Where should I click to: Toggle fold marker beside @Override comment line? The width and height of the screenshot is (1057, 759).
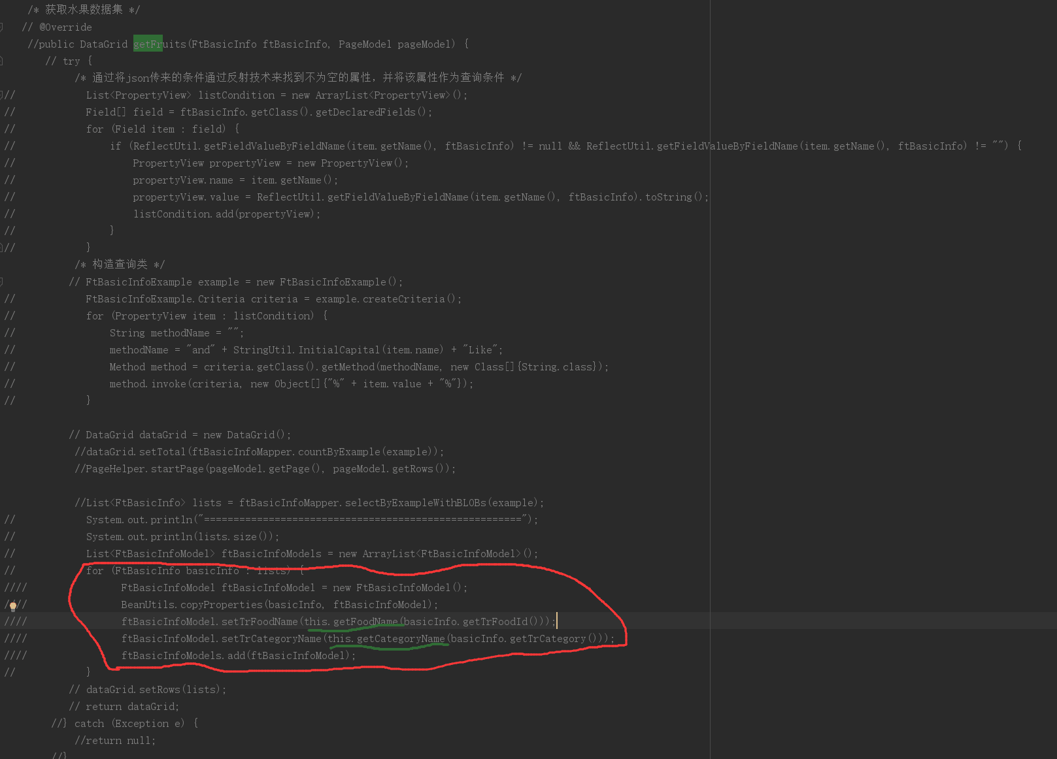tap(2, 27)
